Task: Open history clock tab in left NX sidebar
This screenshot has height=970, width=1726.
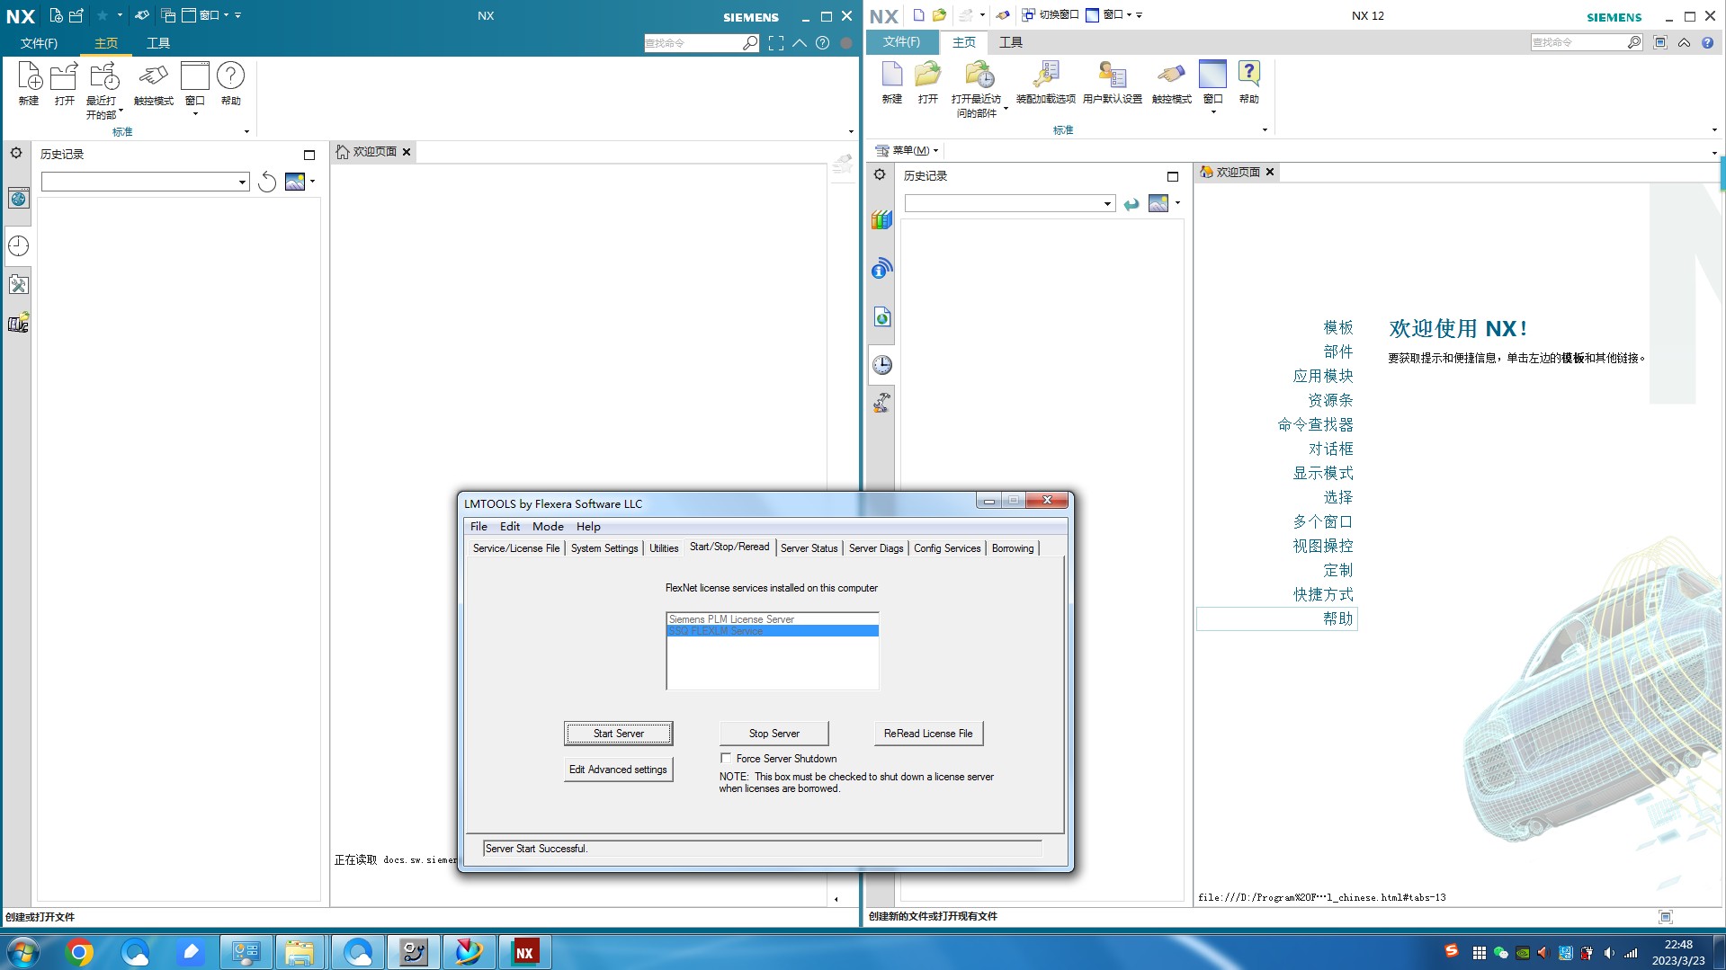Action: tap(18, 245)
